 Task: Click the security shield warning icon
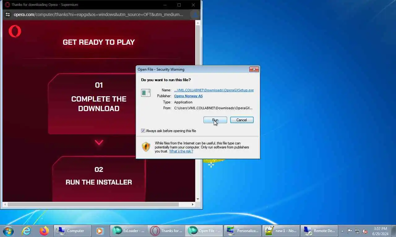pyautogui.click(x=146, y=147)
